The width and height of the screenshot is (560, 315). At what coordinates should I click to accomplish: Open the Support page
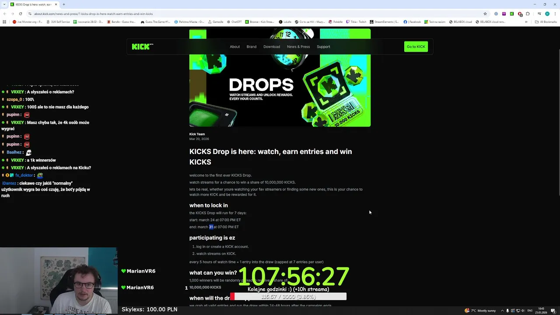(x=323, y=47)
